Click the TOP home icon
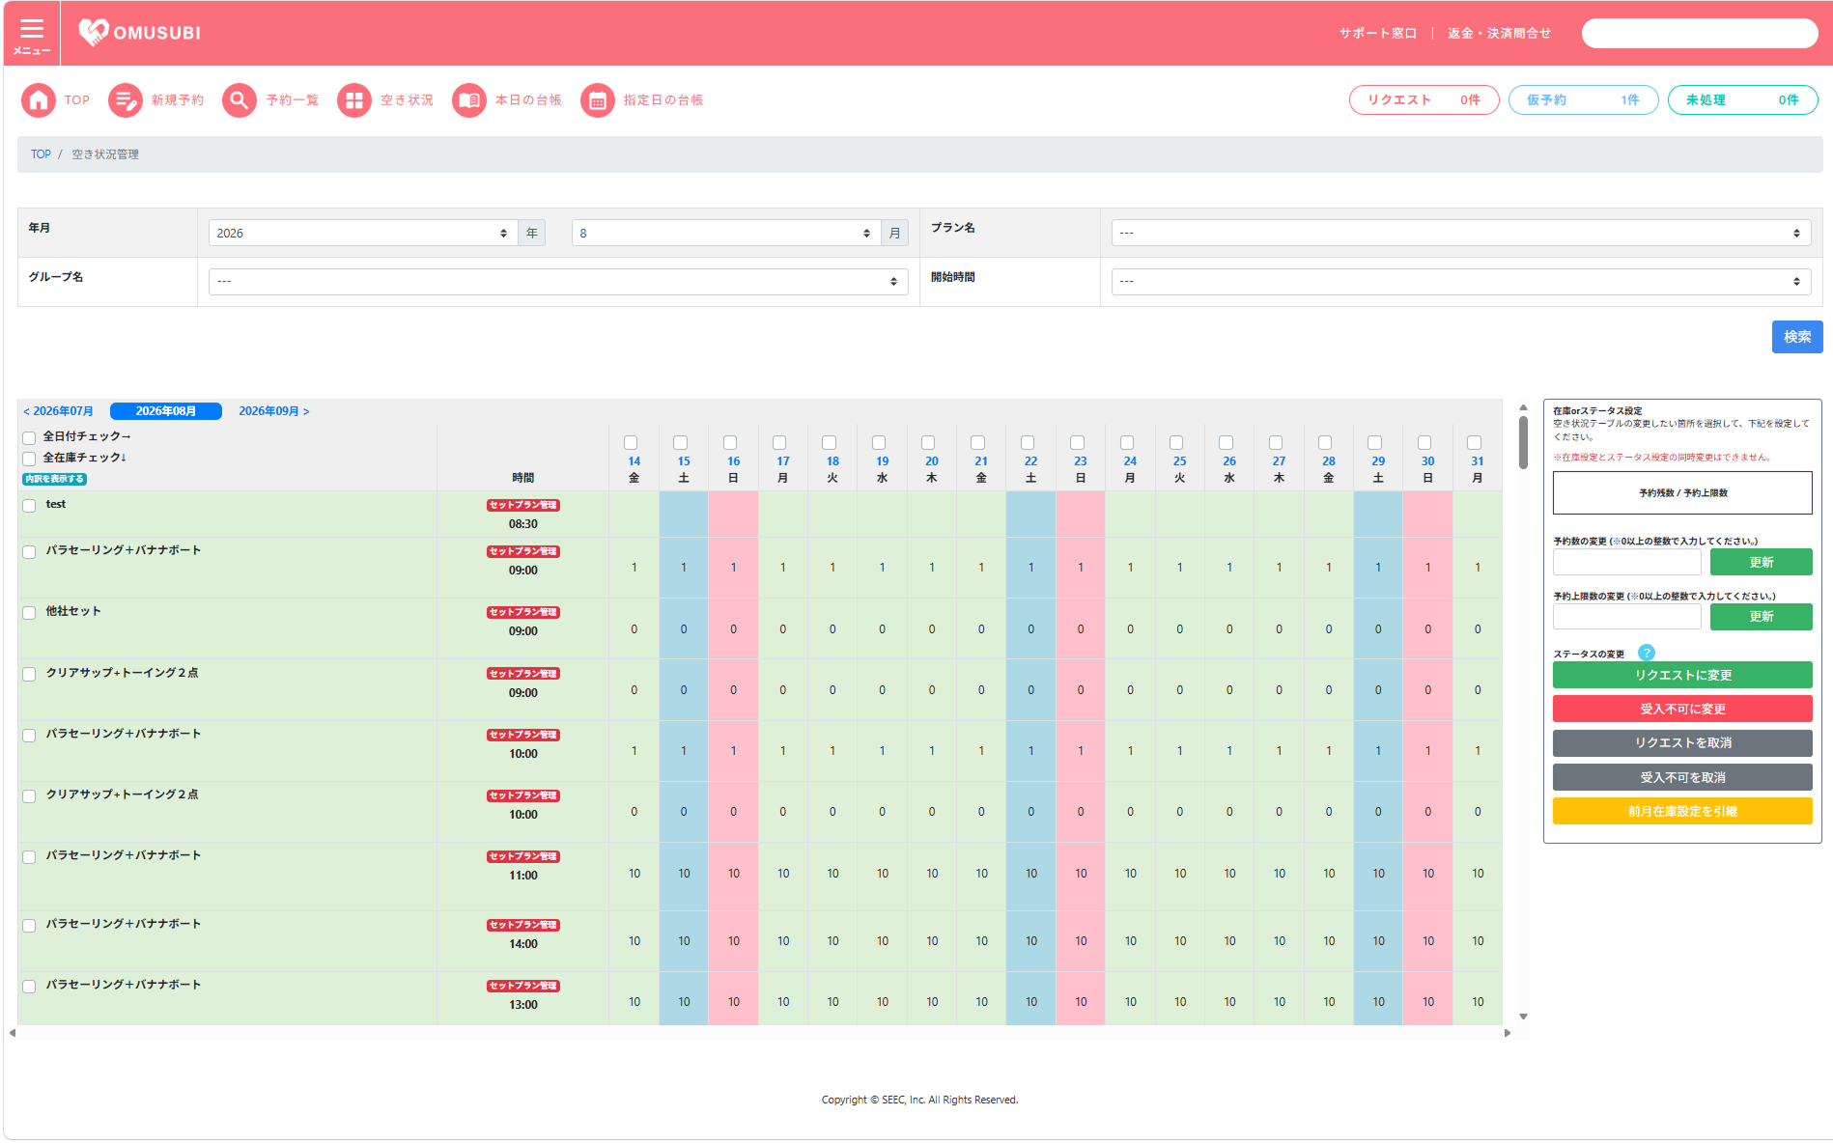Image resolution: width=1833 pixels, height=1143 pixels. pyautogui.click(x=39, y=100)
